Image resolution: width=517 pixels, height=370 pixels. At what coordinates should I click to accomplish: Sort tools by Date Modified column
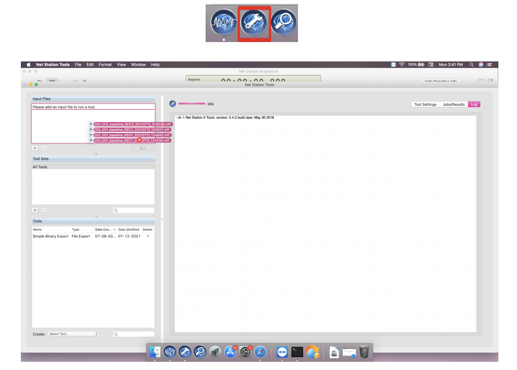point(129,230)
